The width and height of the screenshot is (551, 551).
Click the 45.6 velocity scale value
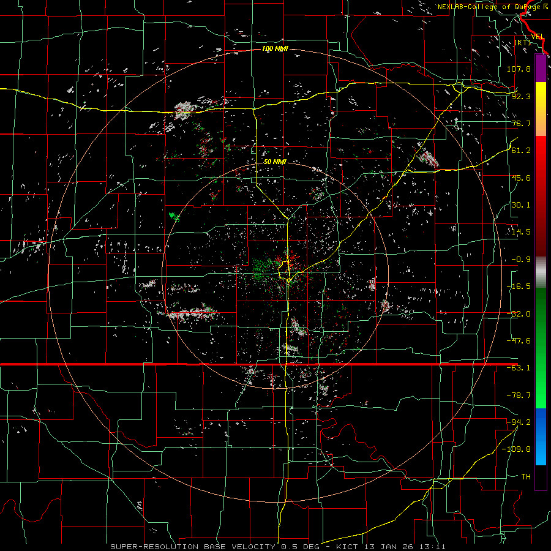tap(521, 178)
